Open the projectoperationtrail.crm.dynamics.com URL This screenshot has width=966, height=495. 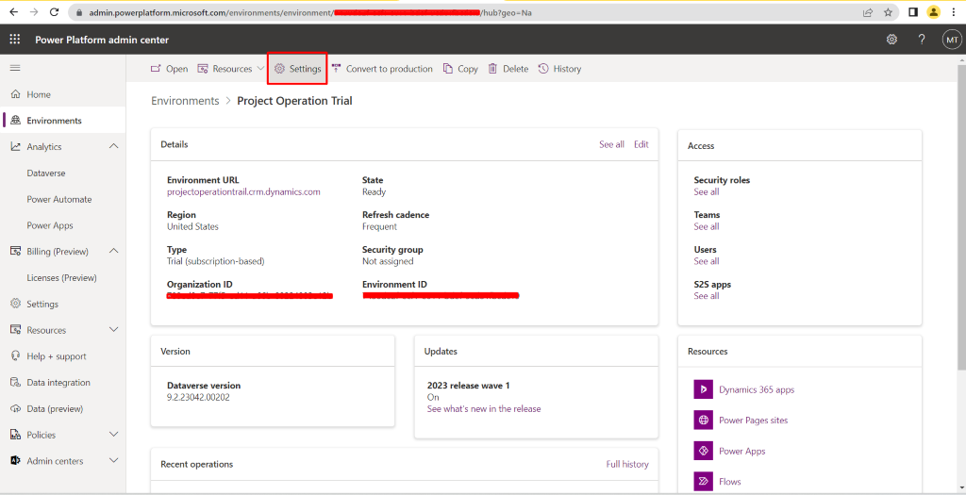point(243,192)
